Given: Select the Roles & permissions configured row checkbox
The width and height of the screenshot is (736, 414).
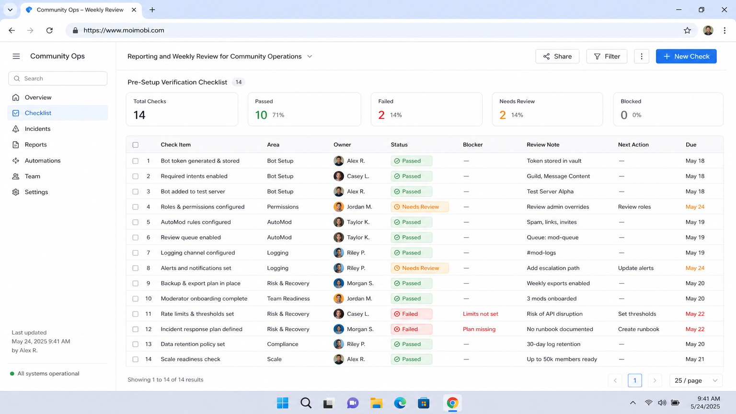Looking at the screenshot, I should [x=136, y=207].
